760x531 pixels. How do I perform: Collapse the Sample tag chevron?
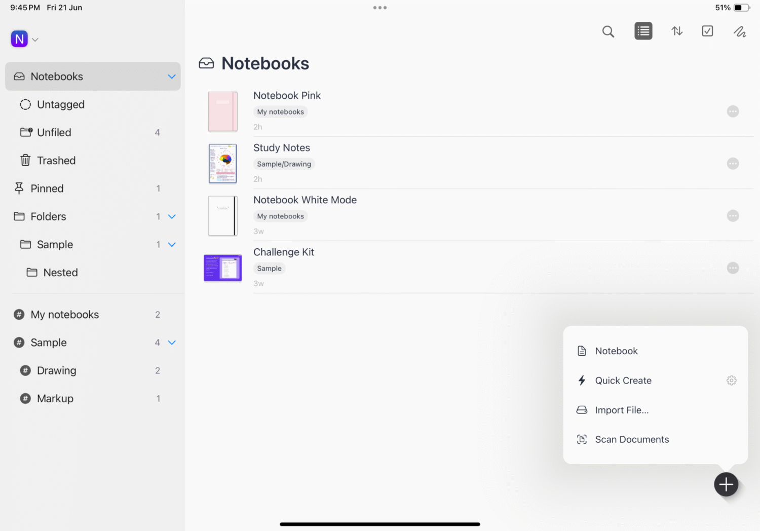[172, 342]
